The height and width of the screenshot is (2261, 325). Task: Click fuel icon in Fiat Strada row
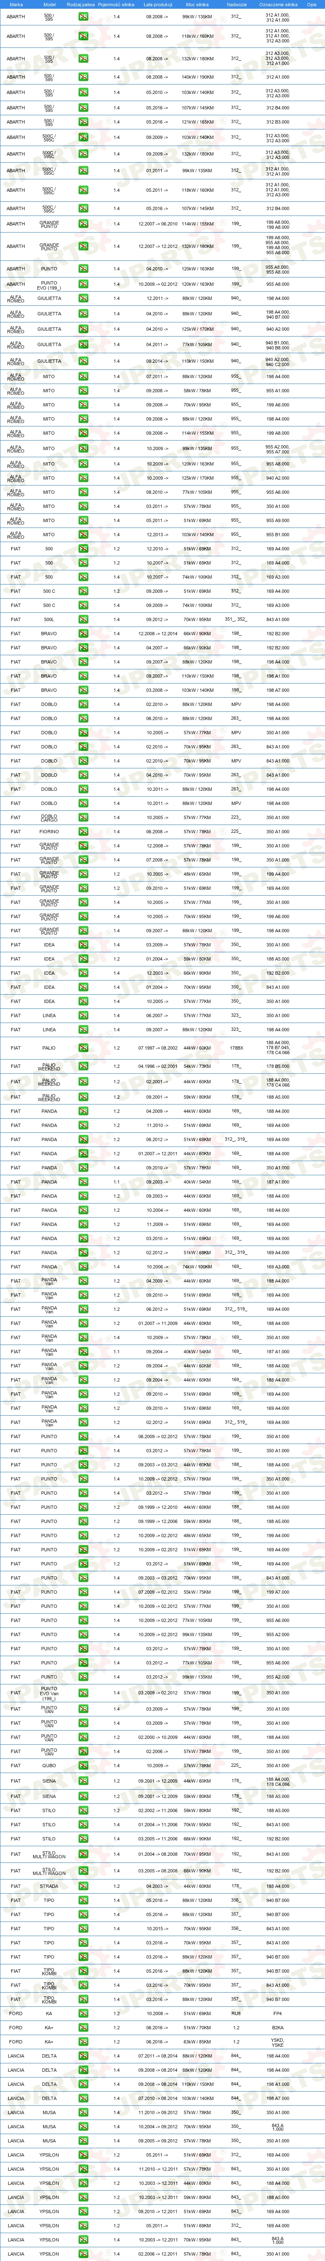pyautogui.click(x=83, y=1886)
